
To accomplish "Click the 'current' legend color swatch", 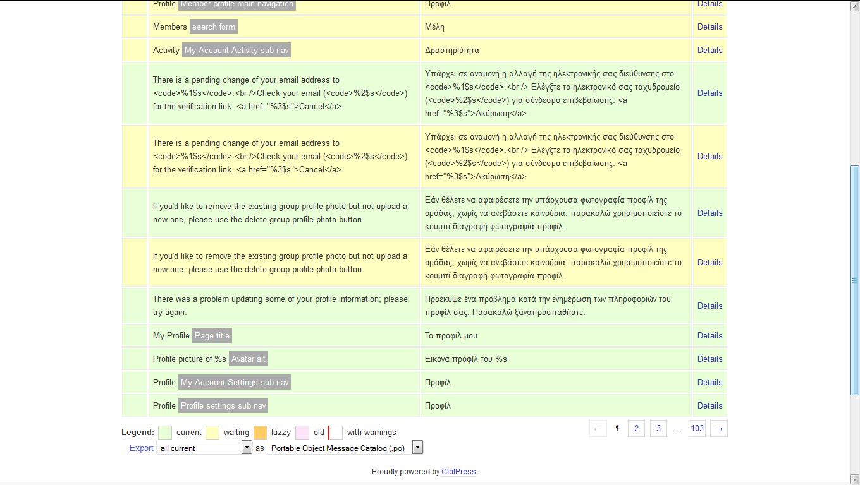I will [165, 432].
